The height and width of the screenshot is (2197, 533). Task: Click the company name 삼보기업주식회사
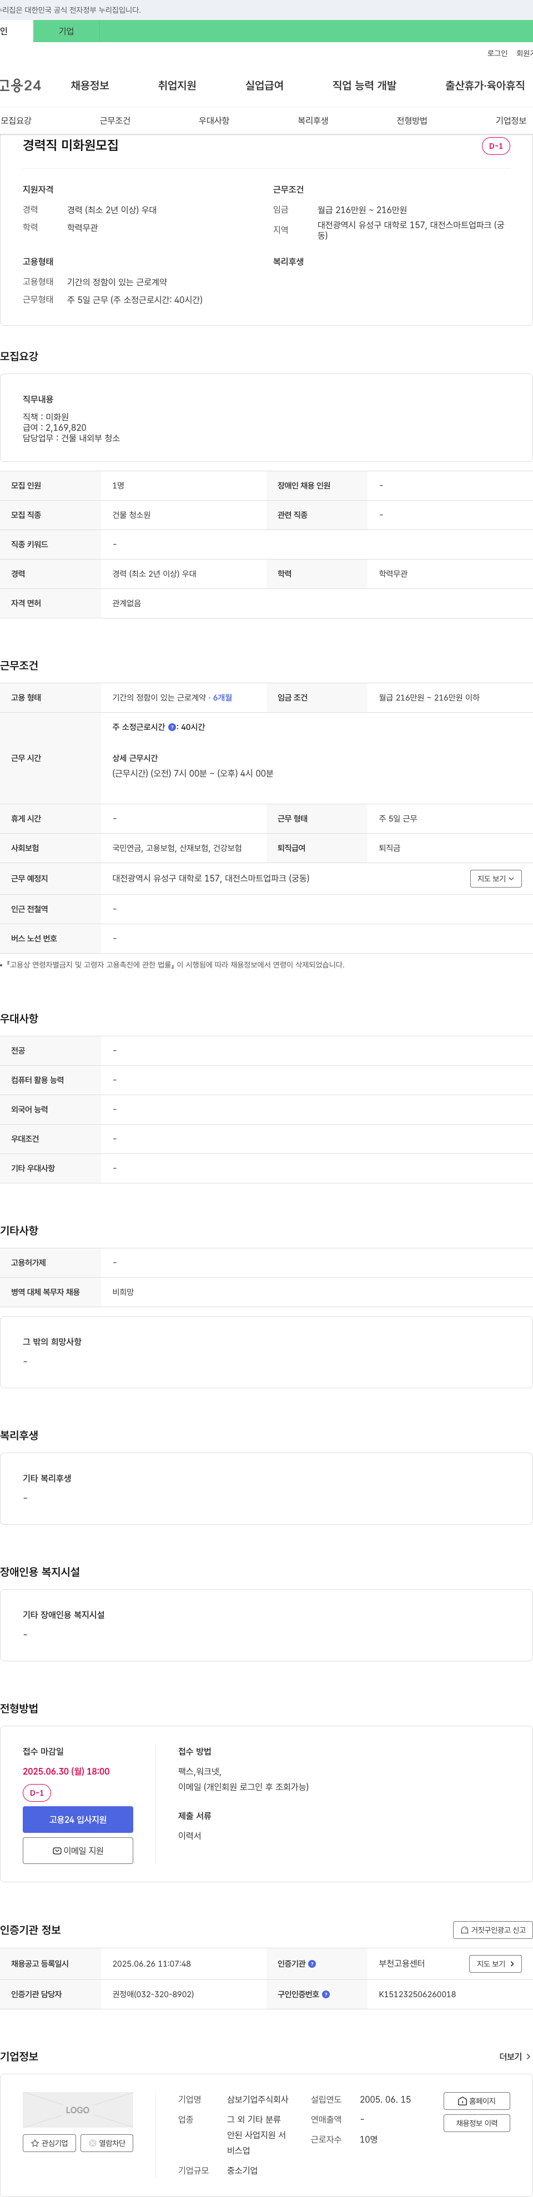258,2099
